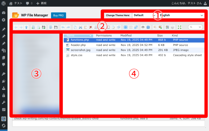Open the Change Theme dropdown showing Default
209x131 pixels.
(144, 15)
